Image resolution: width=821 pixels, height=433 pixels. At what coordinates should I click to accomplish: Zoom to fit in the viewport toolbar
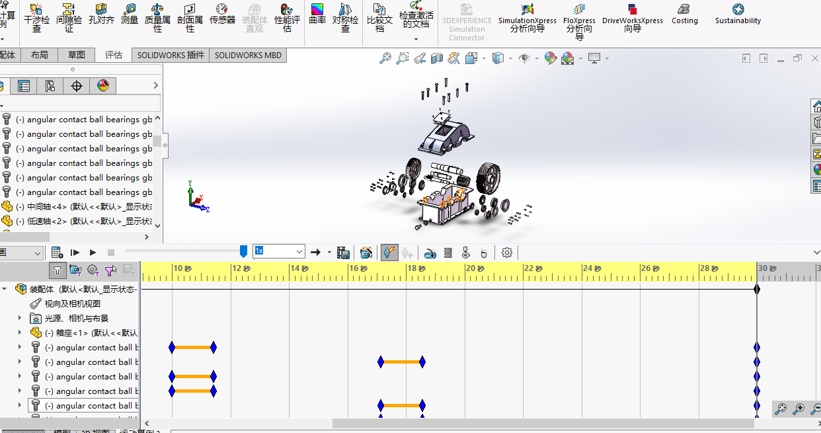click(x=385, y=59)
